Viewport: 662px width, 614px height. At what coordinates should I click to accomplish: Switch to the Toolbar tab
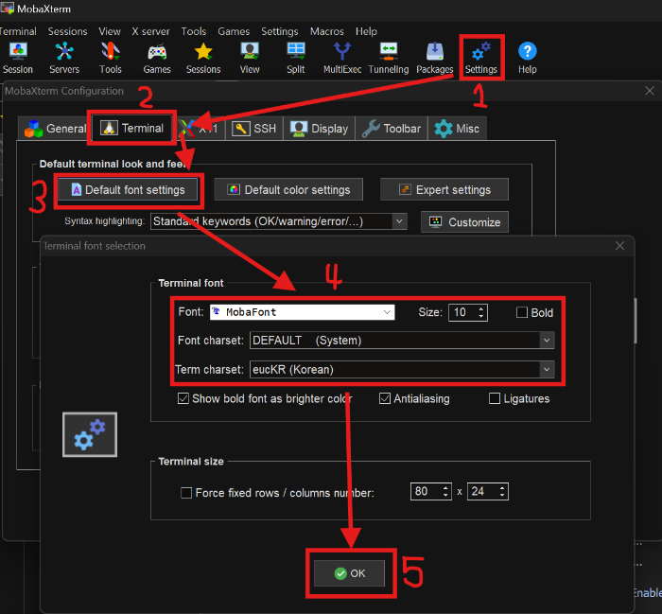pos(392,129)
